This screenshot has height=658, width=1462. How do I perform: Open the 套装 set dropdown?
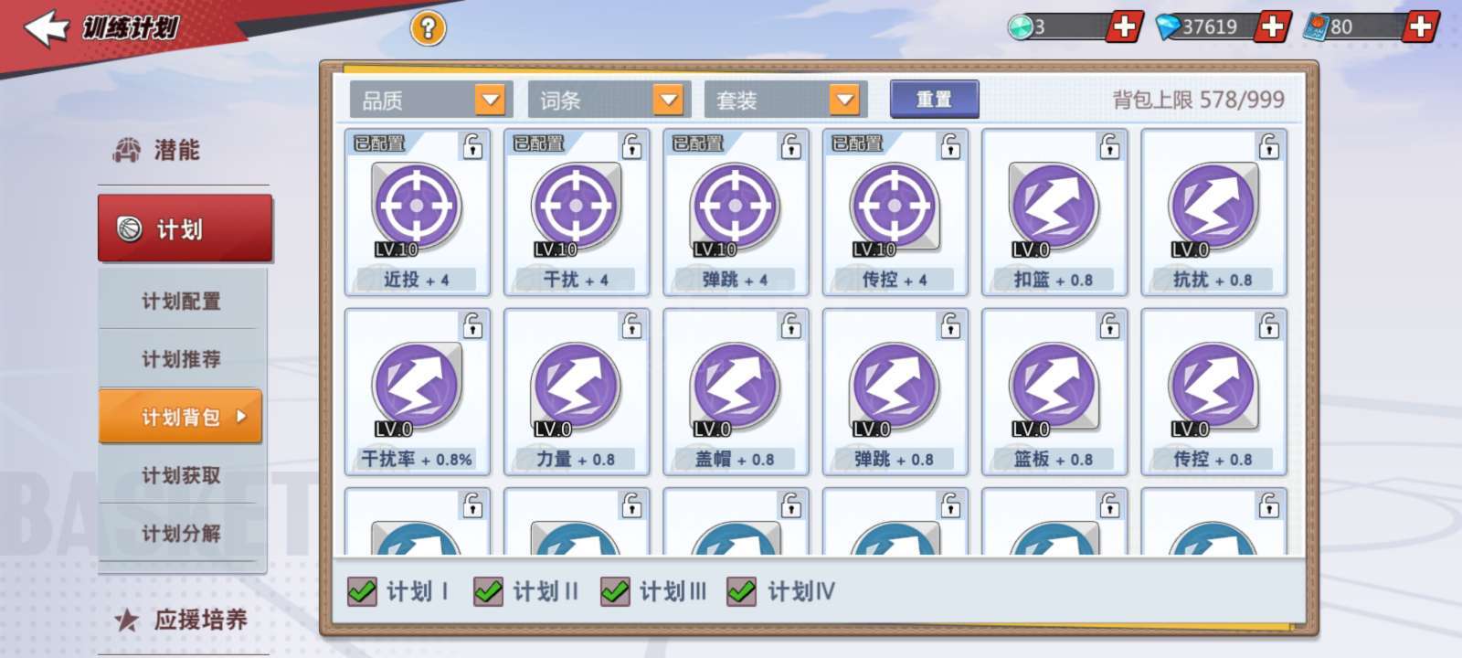pos(783,100)
